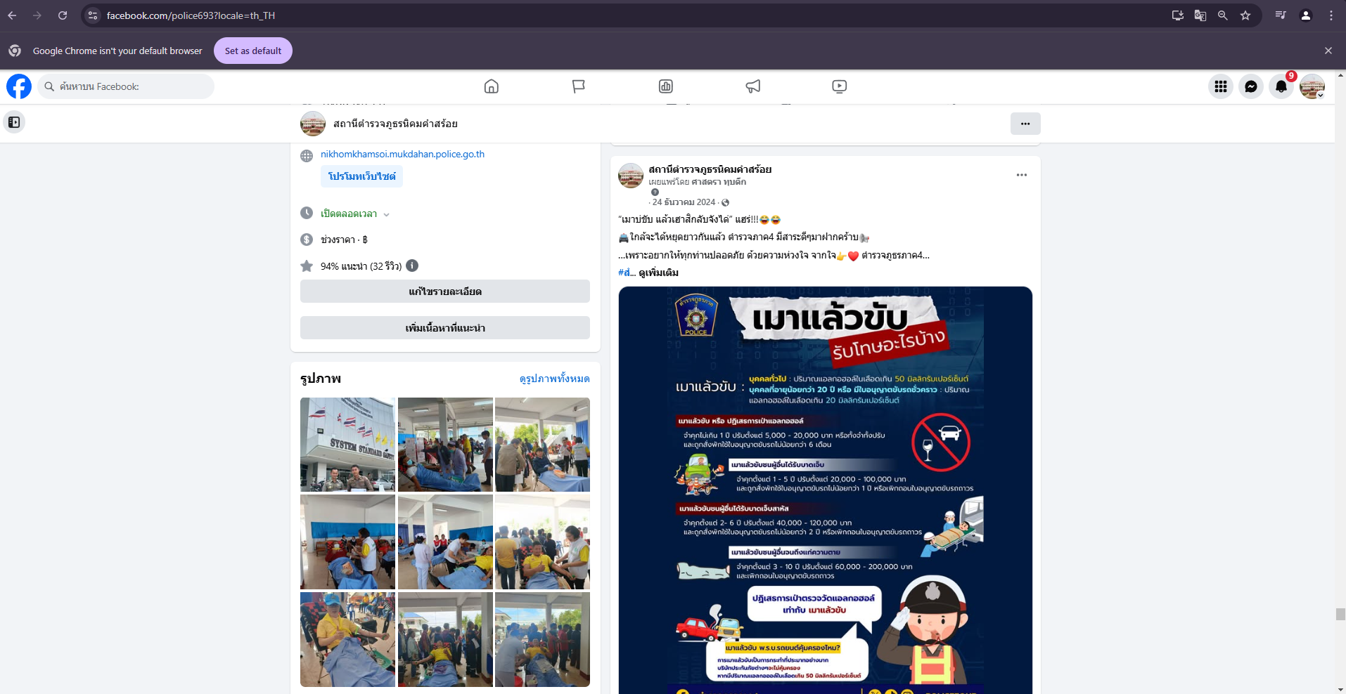Click in the Facebook search field
1346x694 pixels.
[x=127, y=86]
